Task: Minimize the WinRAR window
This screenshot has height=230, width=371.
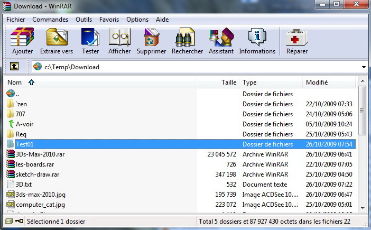Action: point(322,4)
